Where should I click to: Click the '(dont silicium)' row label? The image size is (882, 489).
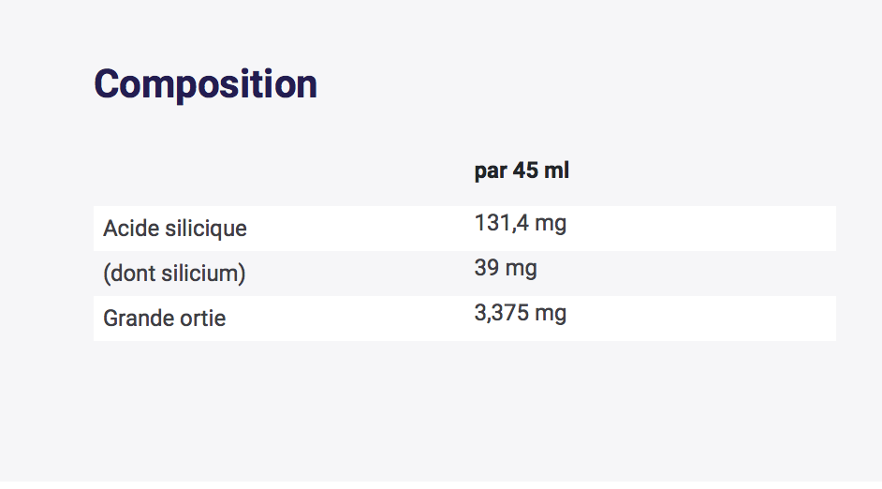click(x=174, y=274)
